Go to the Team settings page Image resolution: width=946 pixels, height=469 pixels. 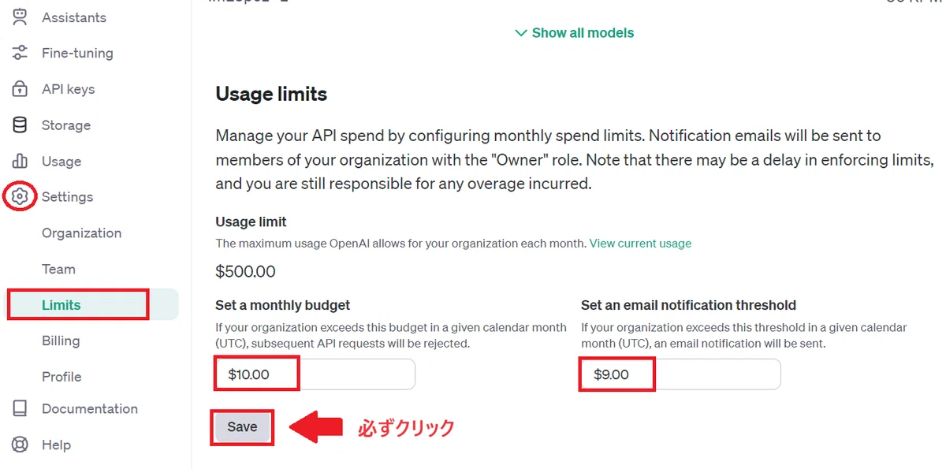click(58, 269)
